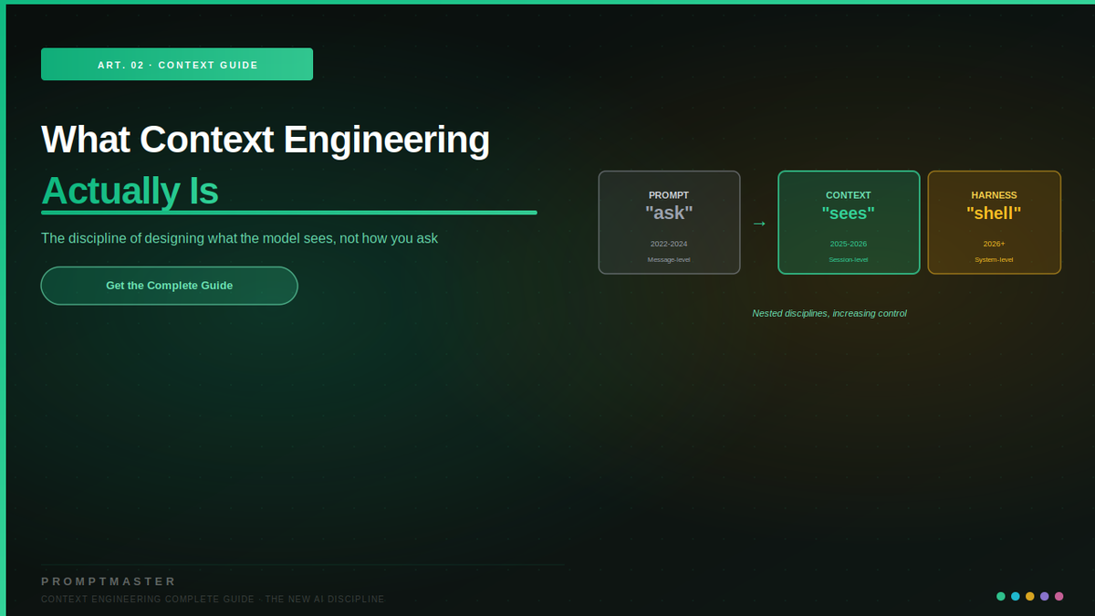The height and width of the screenshot is (616, 1095).
Task: Click the "Message-level" label
Action: (x=669, y=260)
